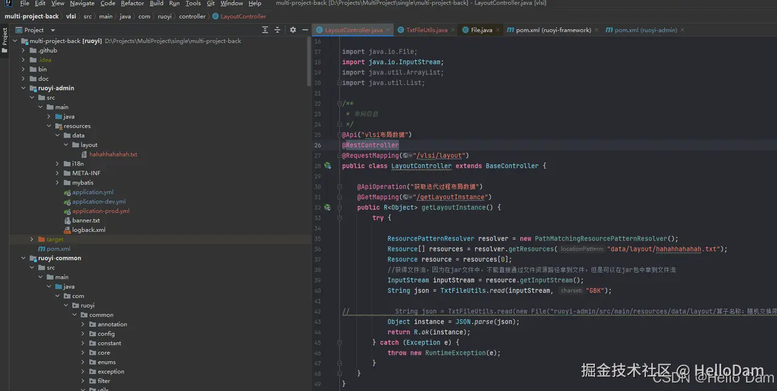This screenshot has height=391, width=777.
Task: Click the Project vertical sidebar tab
Action: coord(4,36)
